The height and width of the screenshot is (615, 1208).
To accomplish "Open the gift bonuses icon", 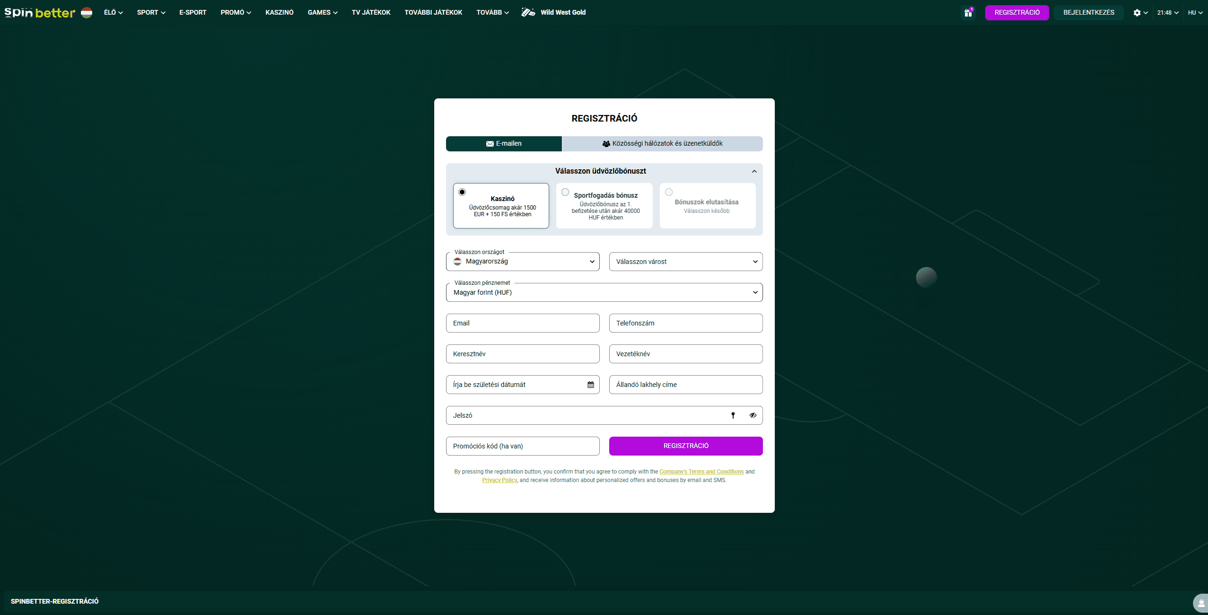I will (968, 13).
